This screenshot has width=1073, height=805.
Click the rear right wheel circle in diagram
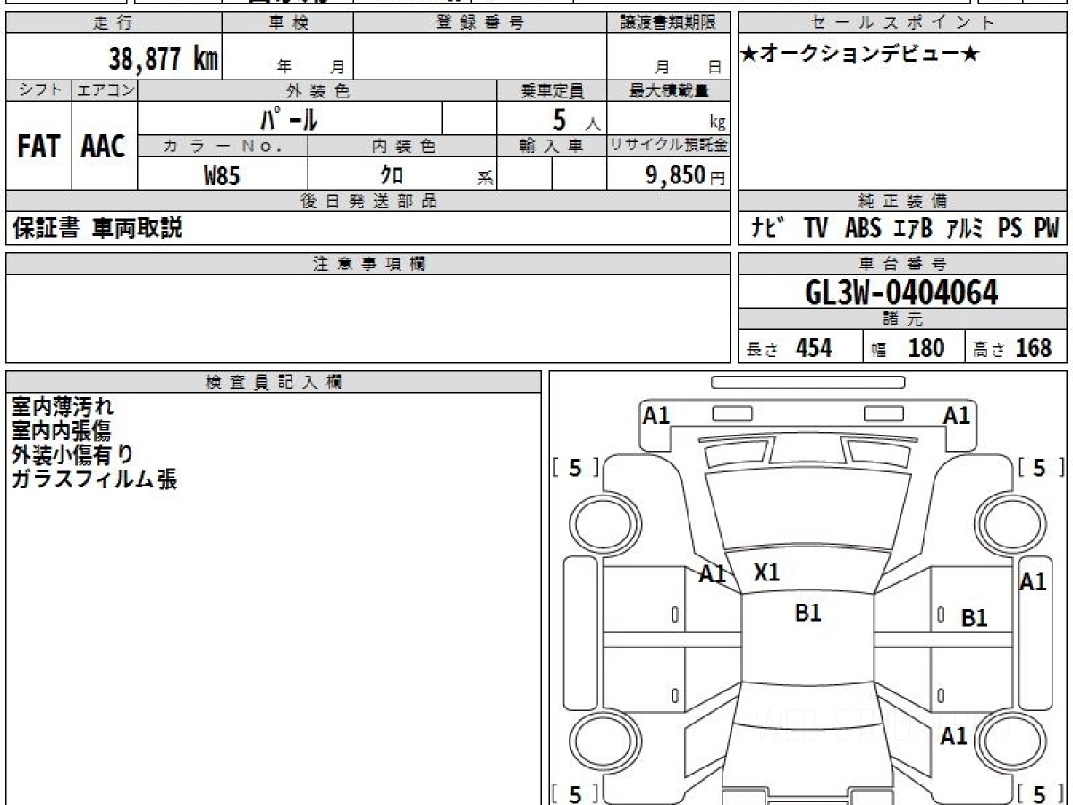[1009, 741]
